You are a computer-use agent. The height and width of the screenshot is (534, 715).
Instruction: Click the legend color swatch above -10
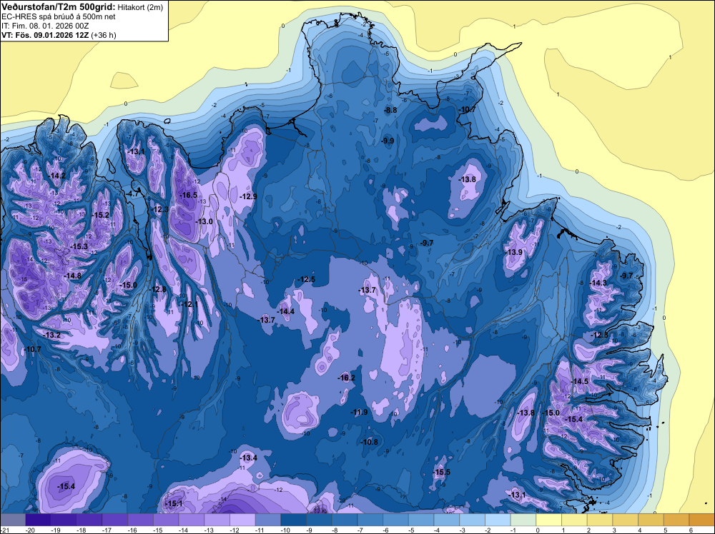[293, 520]
